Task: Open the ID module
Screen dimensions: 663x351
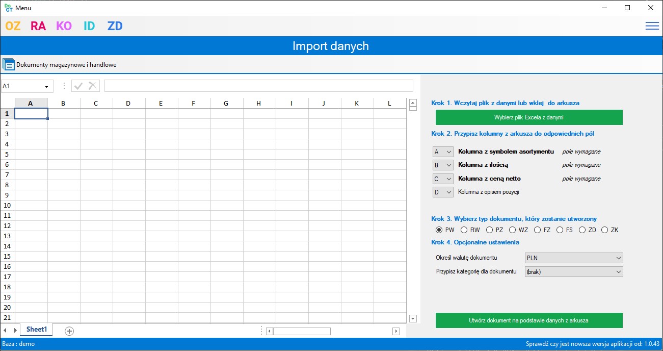Action: pyautogui.click(x=89, y=26)
